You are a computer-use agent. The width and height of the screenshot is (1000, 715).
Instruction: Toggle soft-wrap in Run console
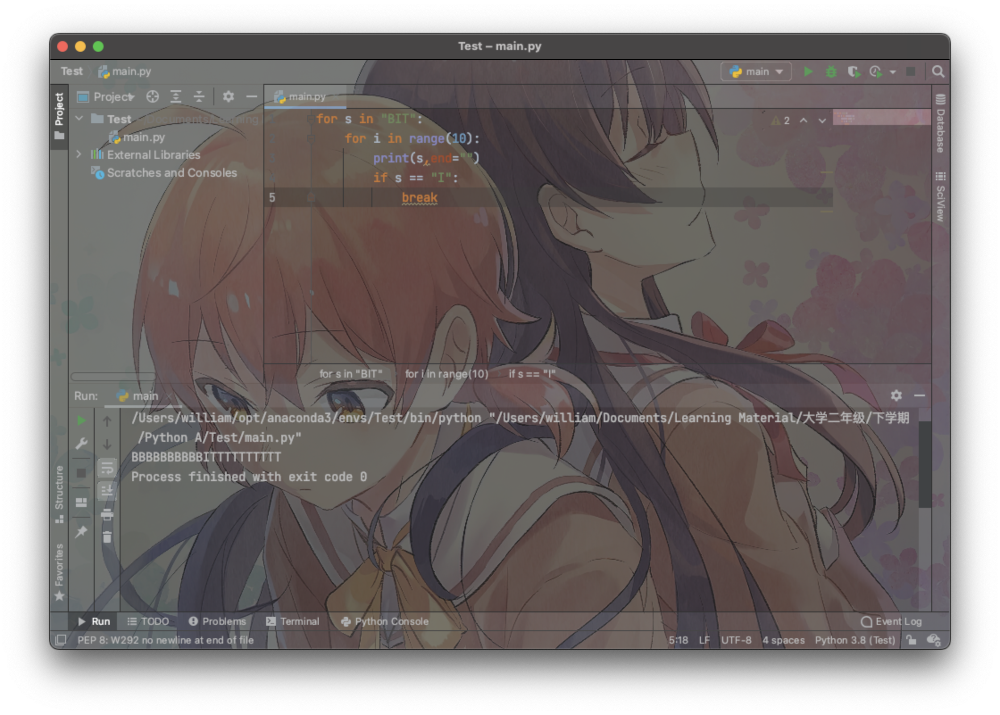[107, 468]
